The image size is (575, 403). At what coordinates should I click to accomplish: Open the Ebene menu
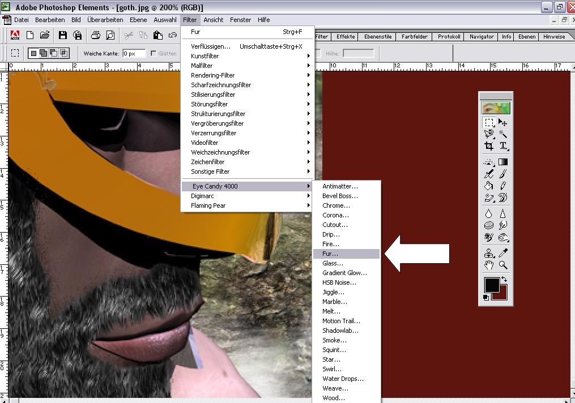(138, 20)
